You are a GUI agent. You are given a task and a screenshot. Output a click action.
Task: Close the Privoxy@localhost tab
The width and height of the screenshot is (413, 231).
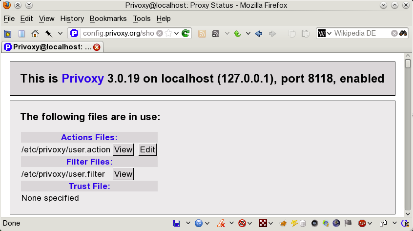(x=97, y=47)
